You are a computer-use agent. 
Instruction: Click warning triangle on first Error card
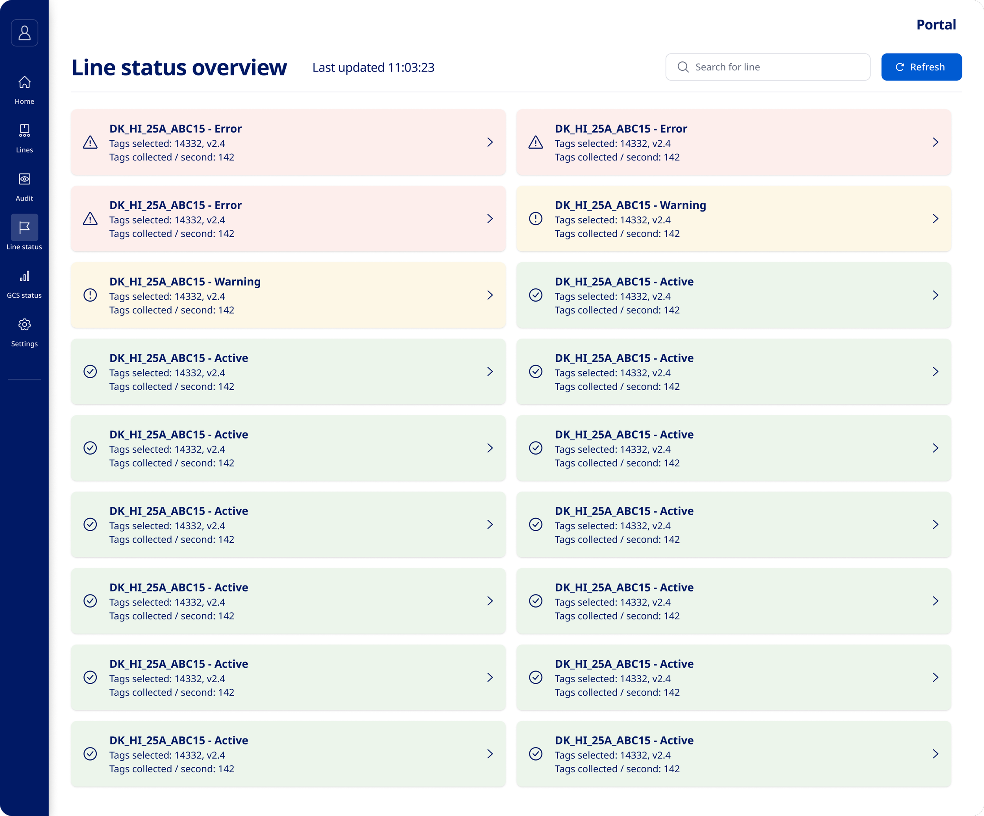[90, 142]
